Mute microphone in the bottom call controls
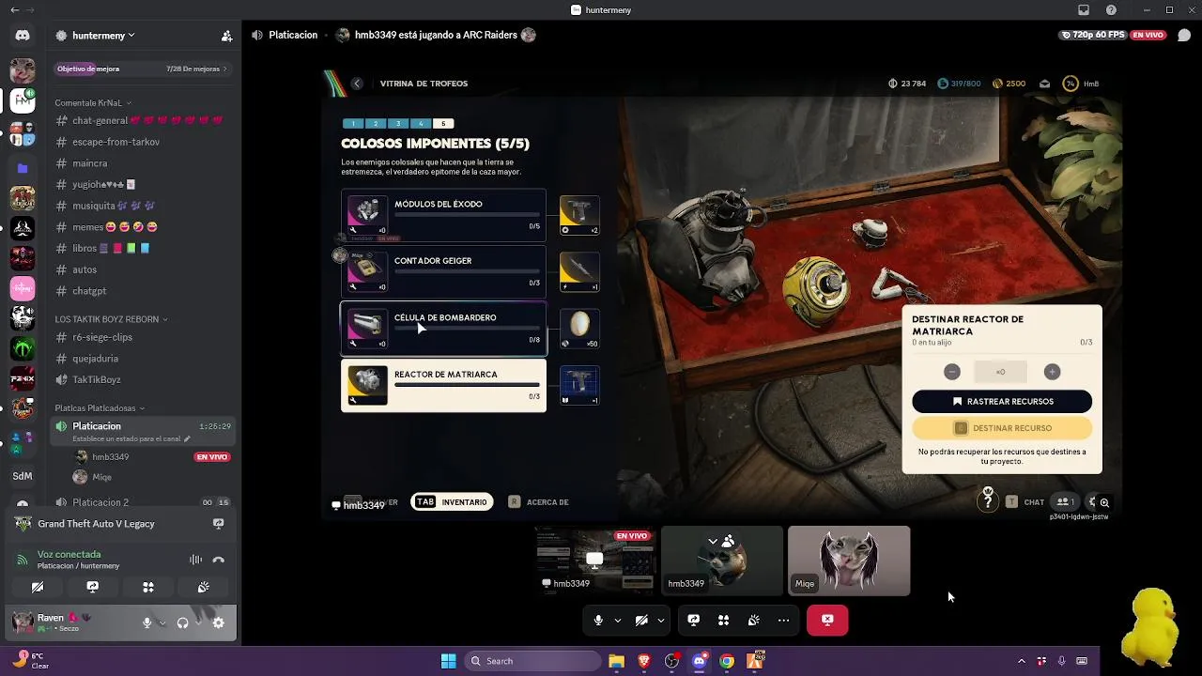This screenshot has width=1202, height=676. tap(598, 620)
